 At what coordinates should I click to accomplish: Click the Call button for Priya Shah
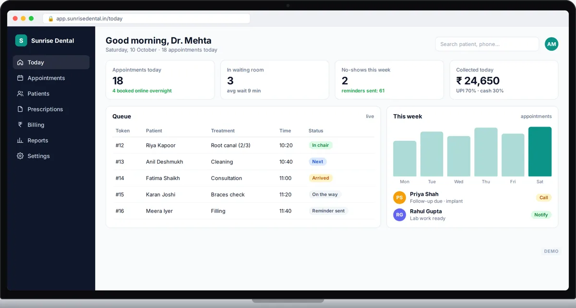[543, 198]
